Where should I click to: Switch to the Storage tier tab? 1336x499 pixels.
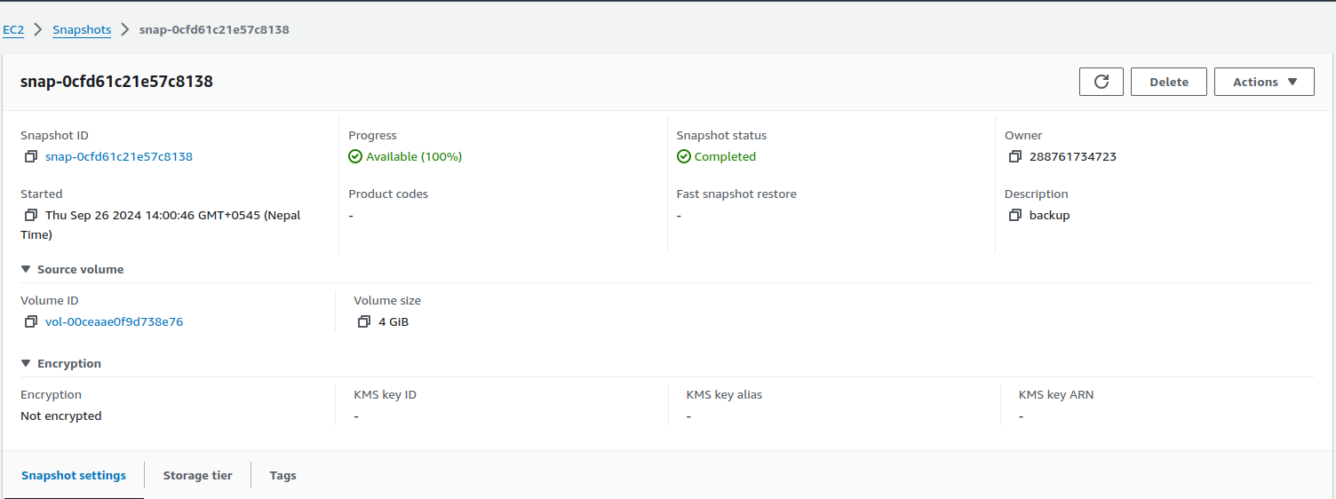pos(197,475)
